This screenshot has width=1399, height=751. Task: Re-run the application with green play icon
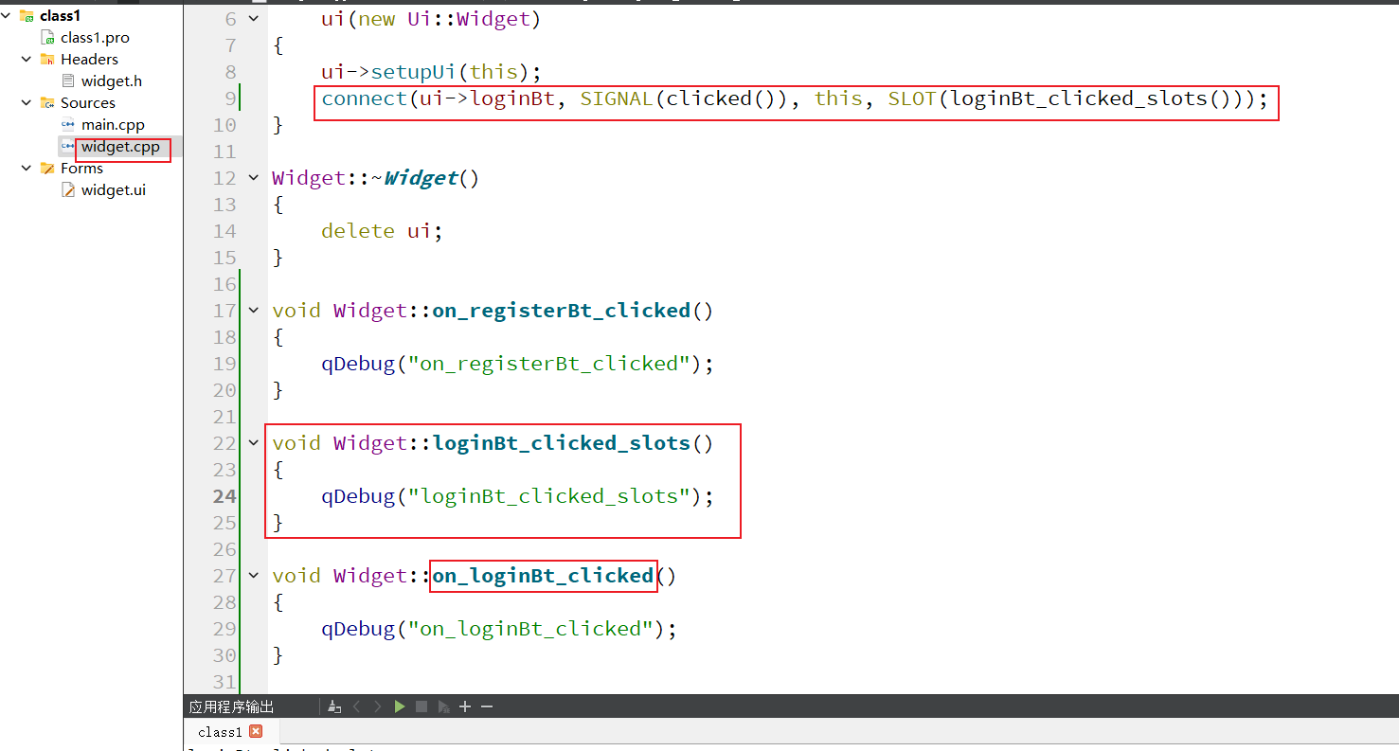click(400, 706)
